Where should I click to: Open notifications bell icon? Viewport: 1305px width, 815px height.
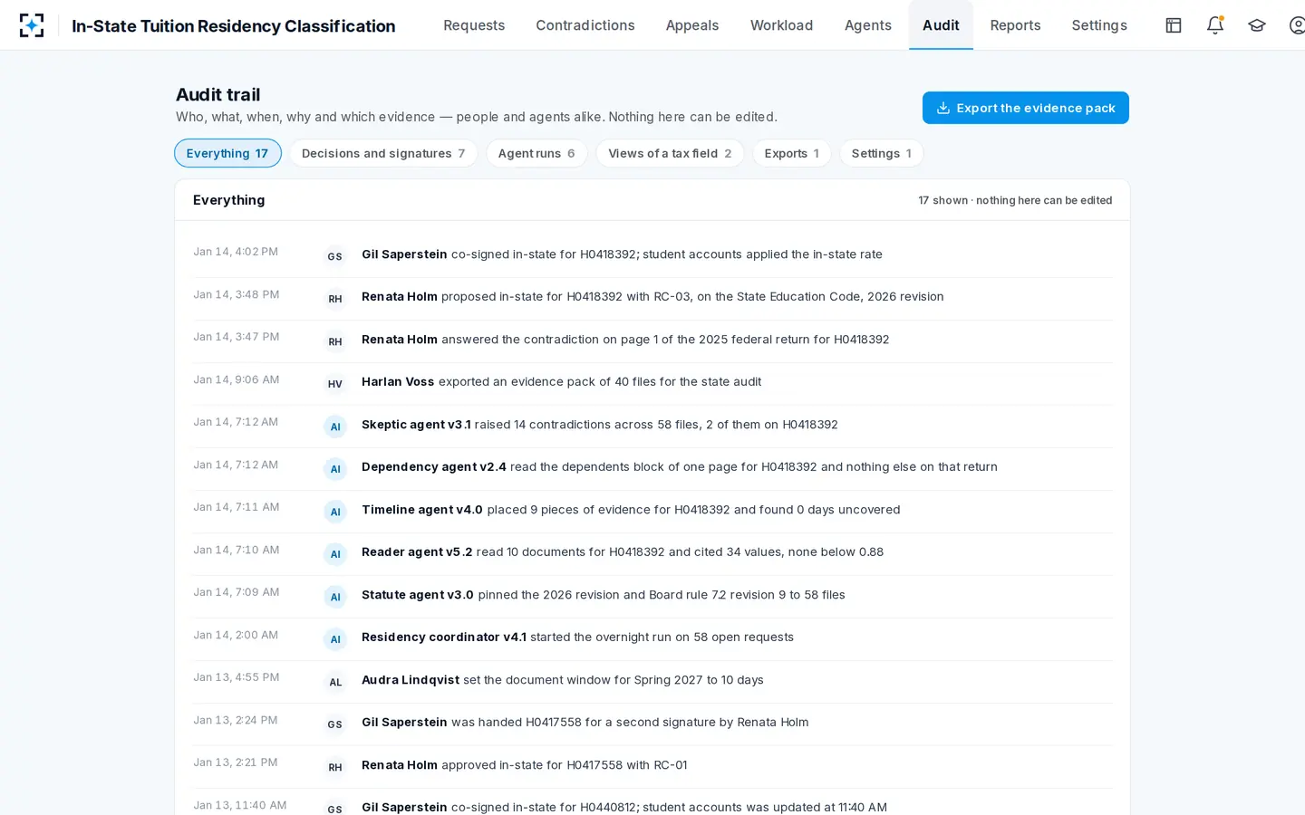1215,25
